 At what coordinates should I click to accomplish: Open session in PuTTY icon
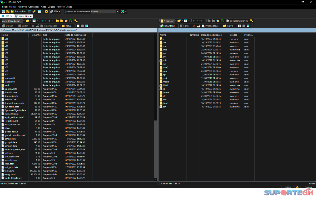(x=34, y=12)
